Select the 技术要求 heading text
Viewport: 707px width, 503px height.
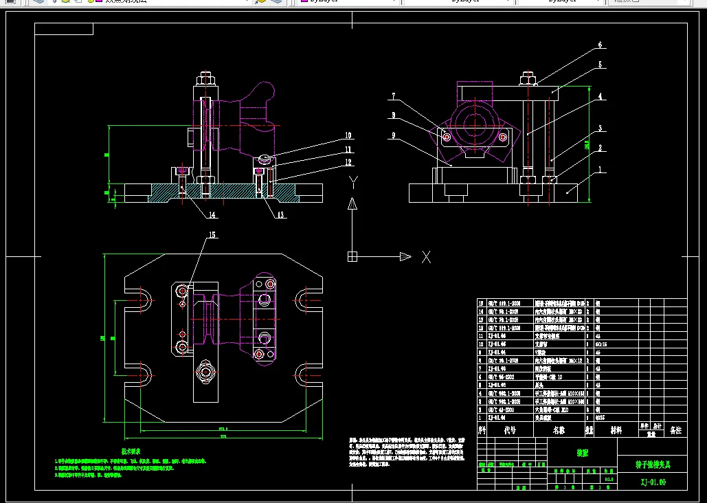131,451
